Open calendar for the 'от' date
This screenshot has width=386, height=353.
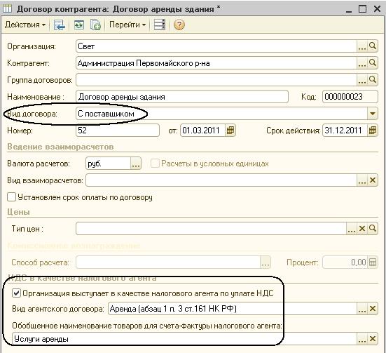click(230, 131)
